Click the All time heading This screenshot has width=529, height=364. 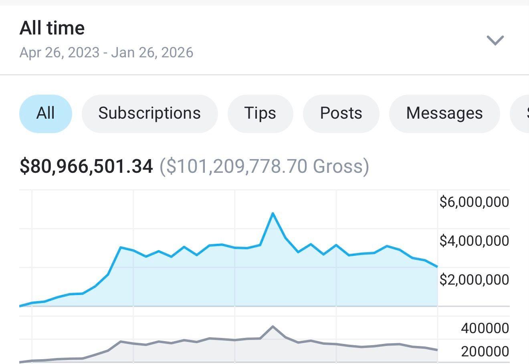(52, 28)
